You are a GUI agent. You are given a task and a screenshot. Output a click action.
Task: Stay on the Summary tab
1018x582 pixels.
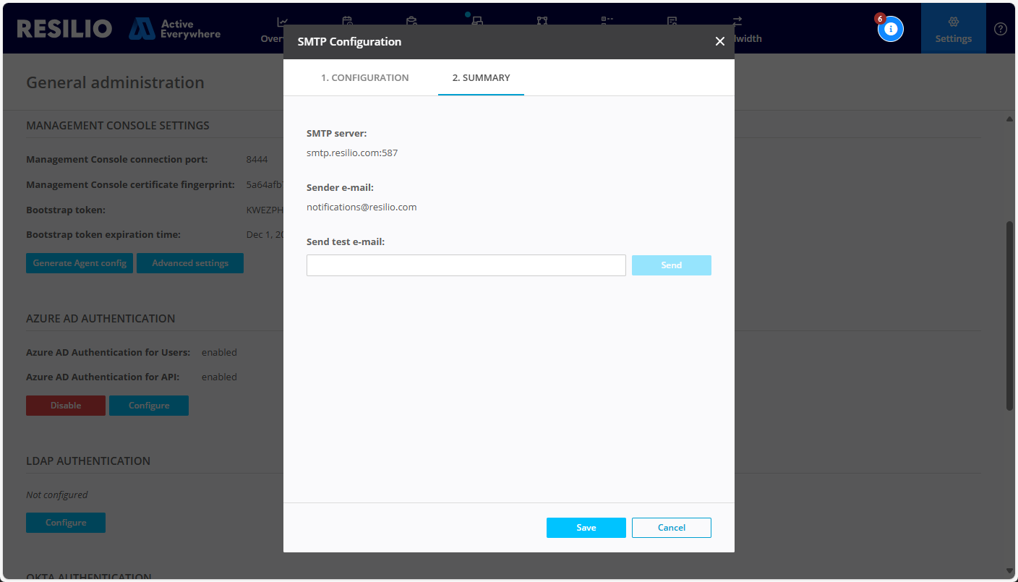[481, 77]
